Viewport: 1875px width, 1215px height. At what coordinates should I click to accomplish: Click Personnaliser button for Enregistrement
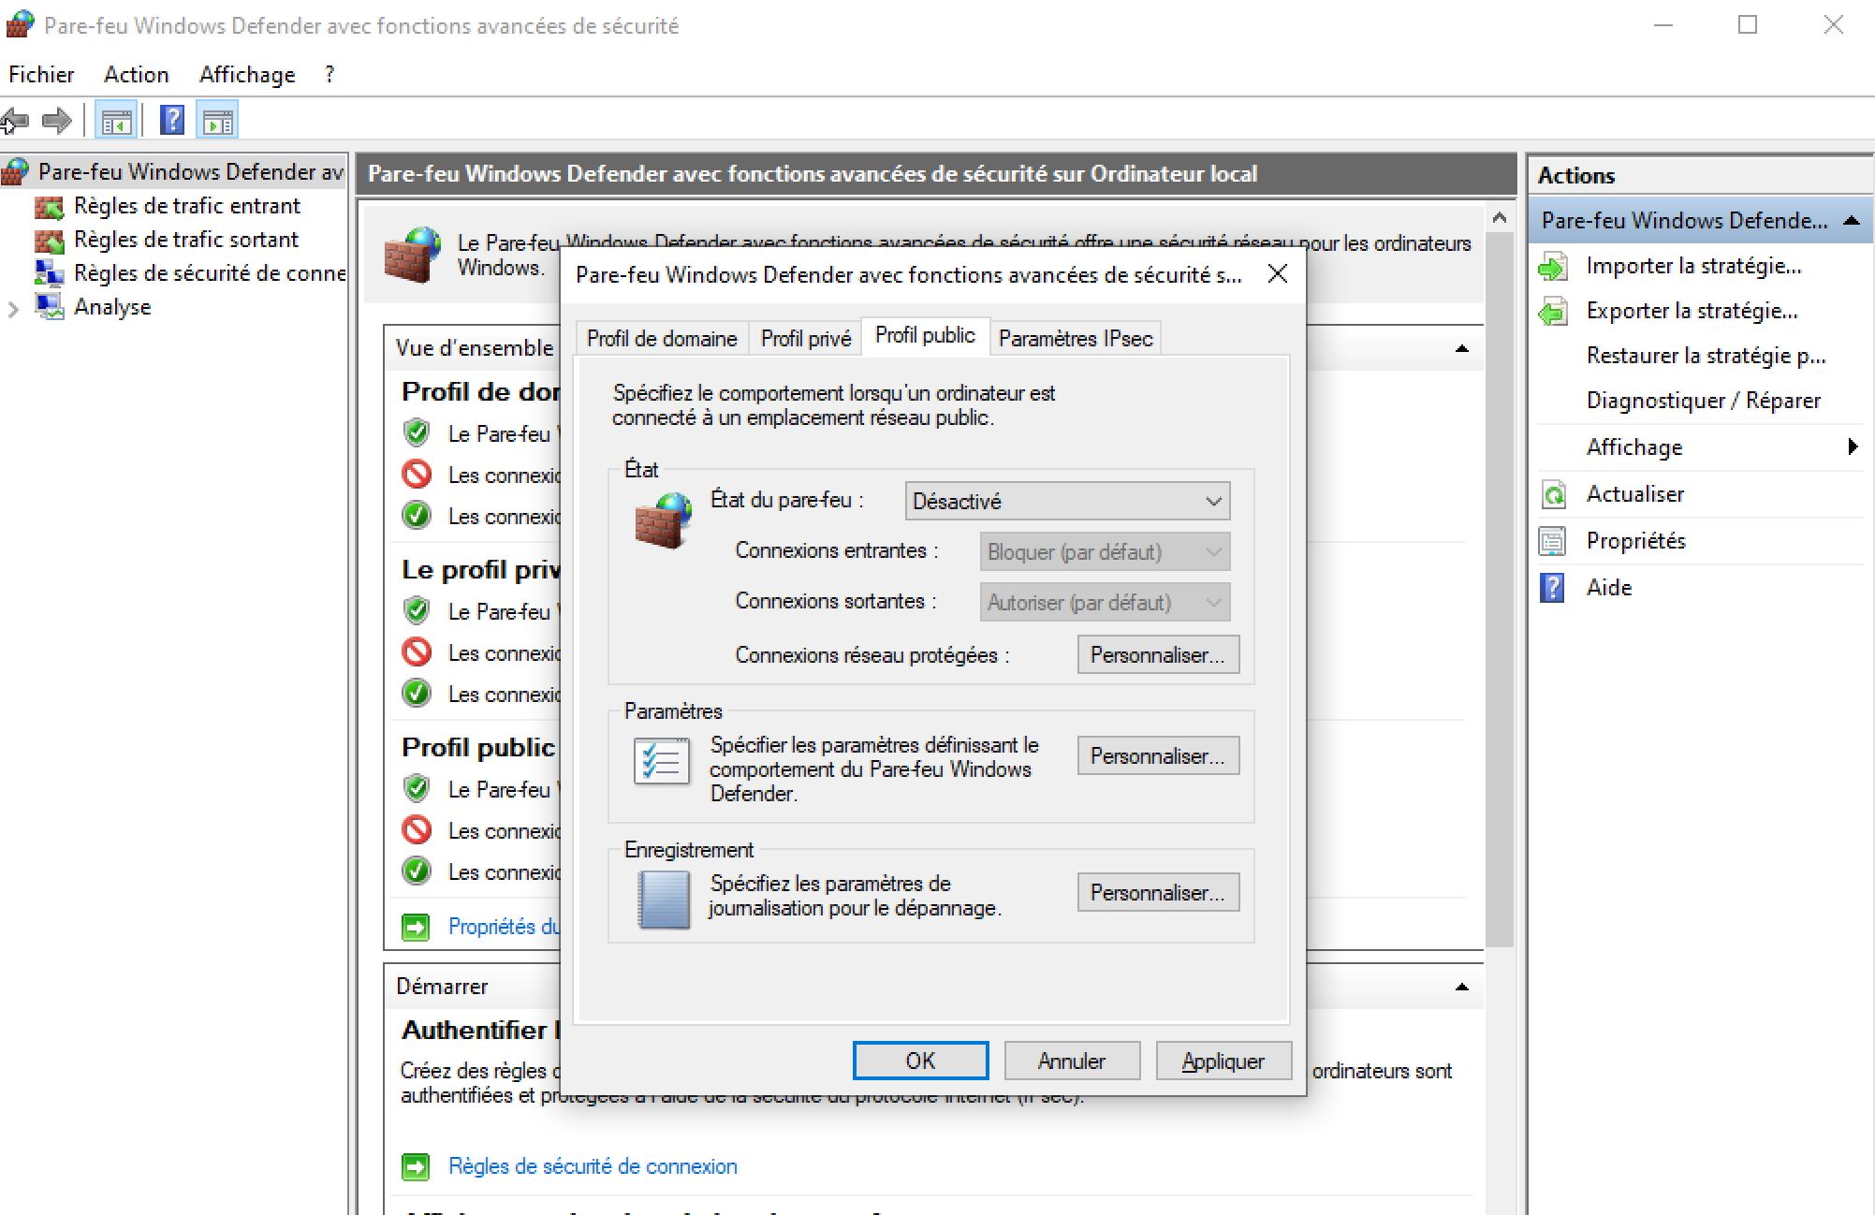[x=1157, y=893]
